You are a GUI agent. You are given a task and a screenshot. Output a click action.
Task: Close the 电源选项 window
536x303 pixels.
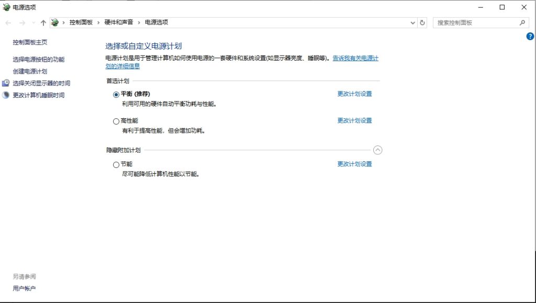(524, 7)
